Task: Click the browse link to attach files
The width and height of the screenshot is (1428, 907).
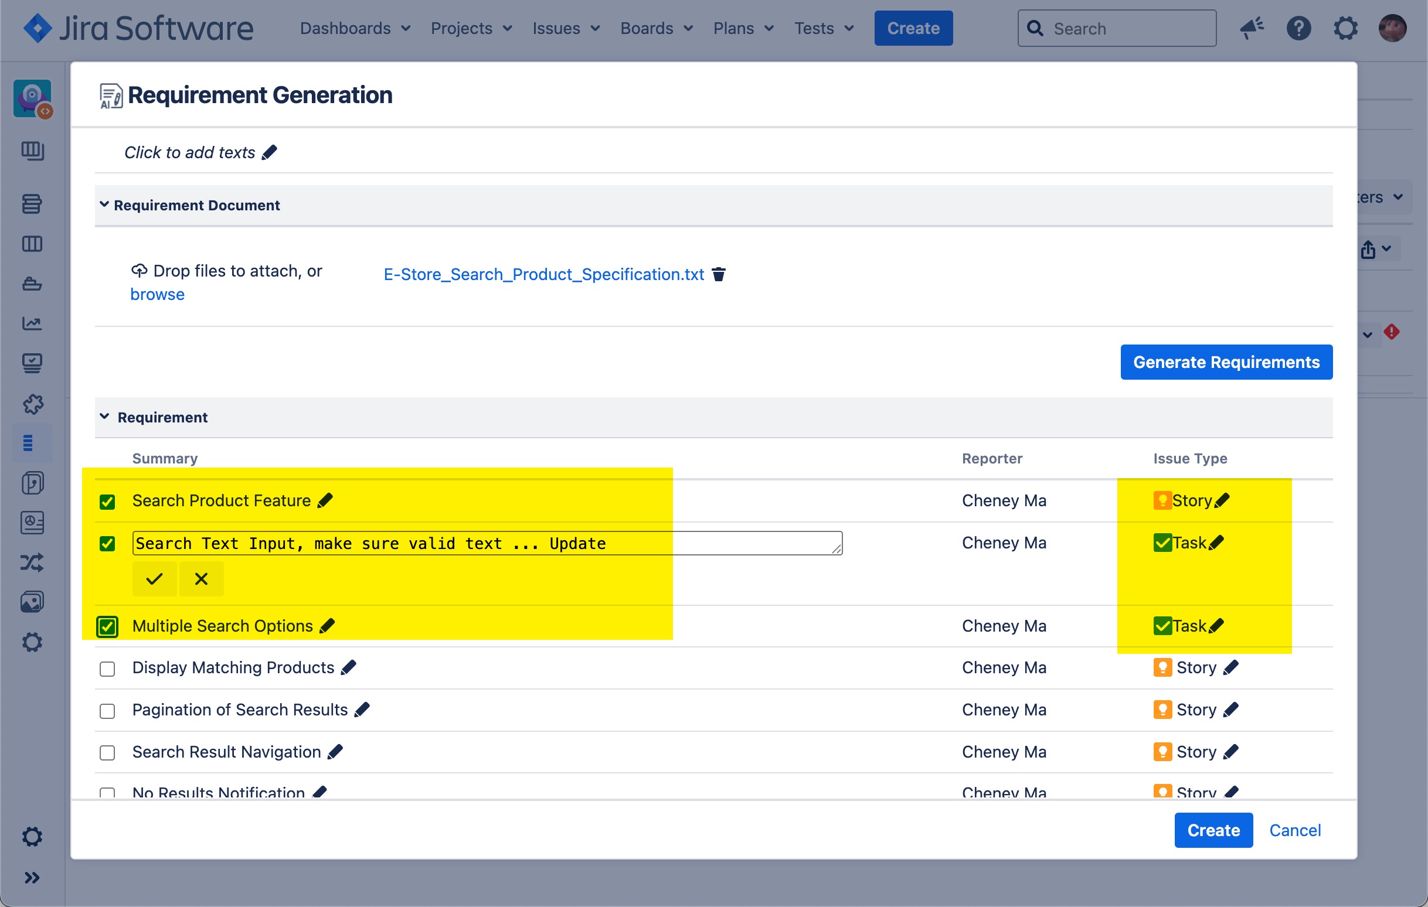Action: click(157, 295)
